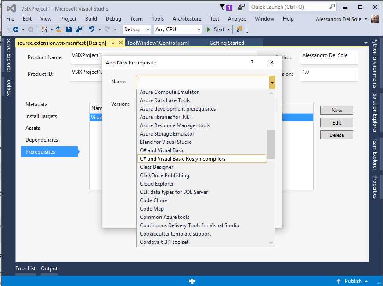Click the Find in Files toolbar icon
This screenshot has height=286, width=383.
click(239, 29)
